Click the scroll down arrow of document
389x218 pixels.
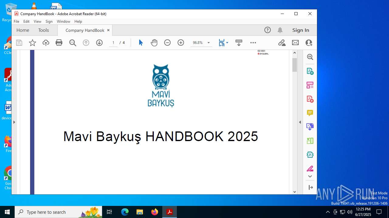[294, 192]
